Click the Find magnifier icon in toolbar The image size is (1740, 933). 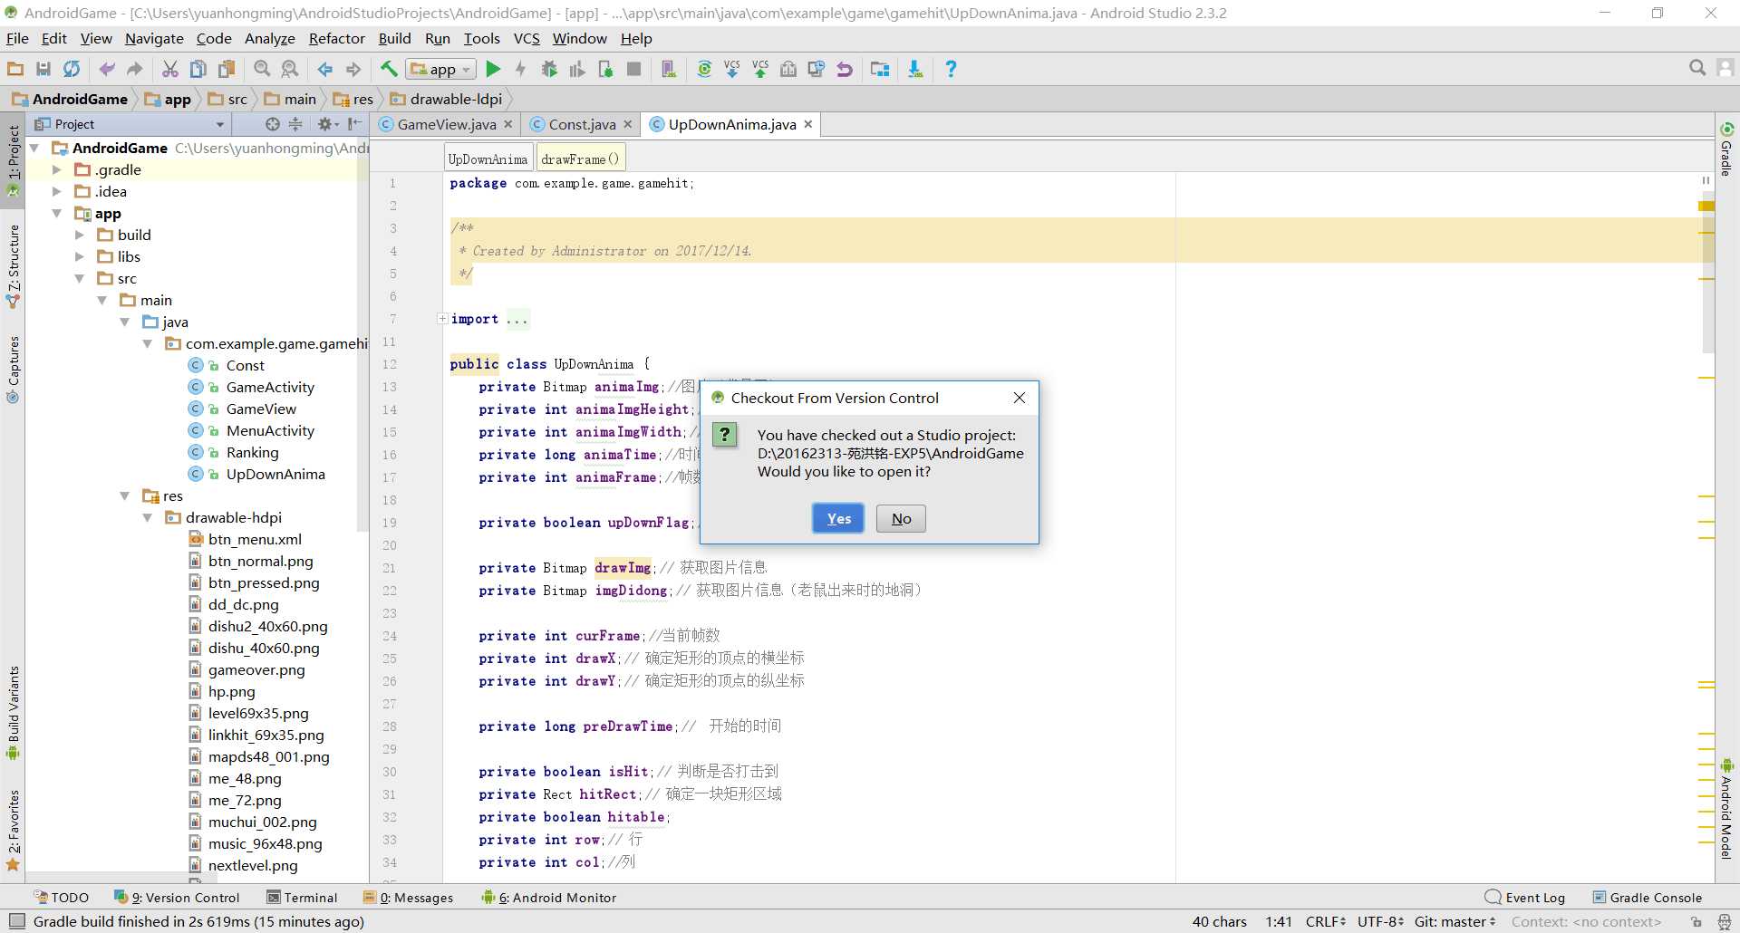pos(262,69)
